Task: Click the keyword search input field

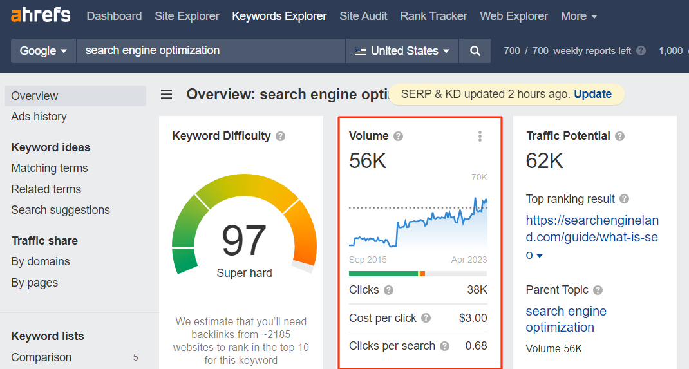Action: [211, 51]
